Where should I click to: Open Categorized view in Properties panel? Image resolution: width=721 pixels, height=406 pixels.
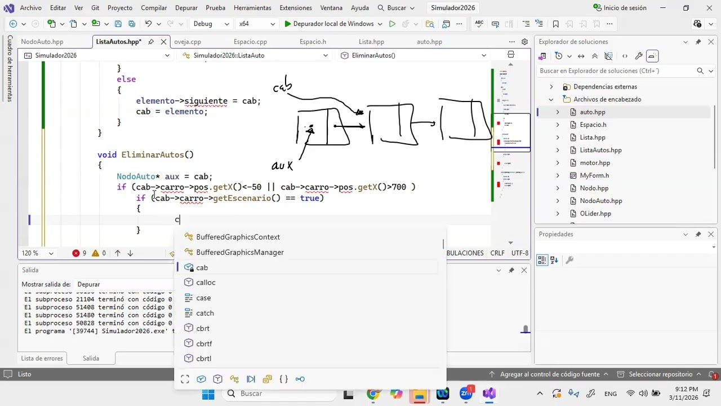pyautogui.click(x=542, y=260)
